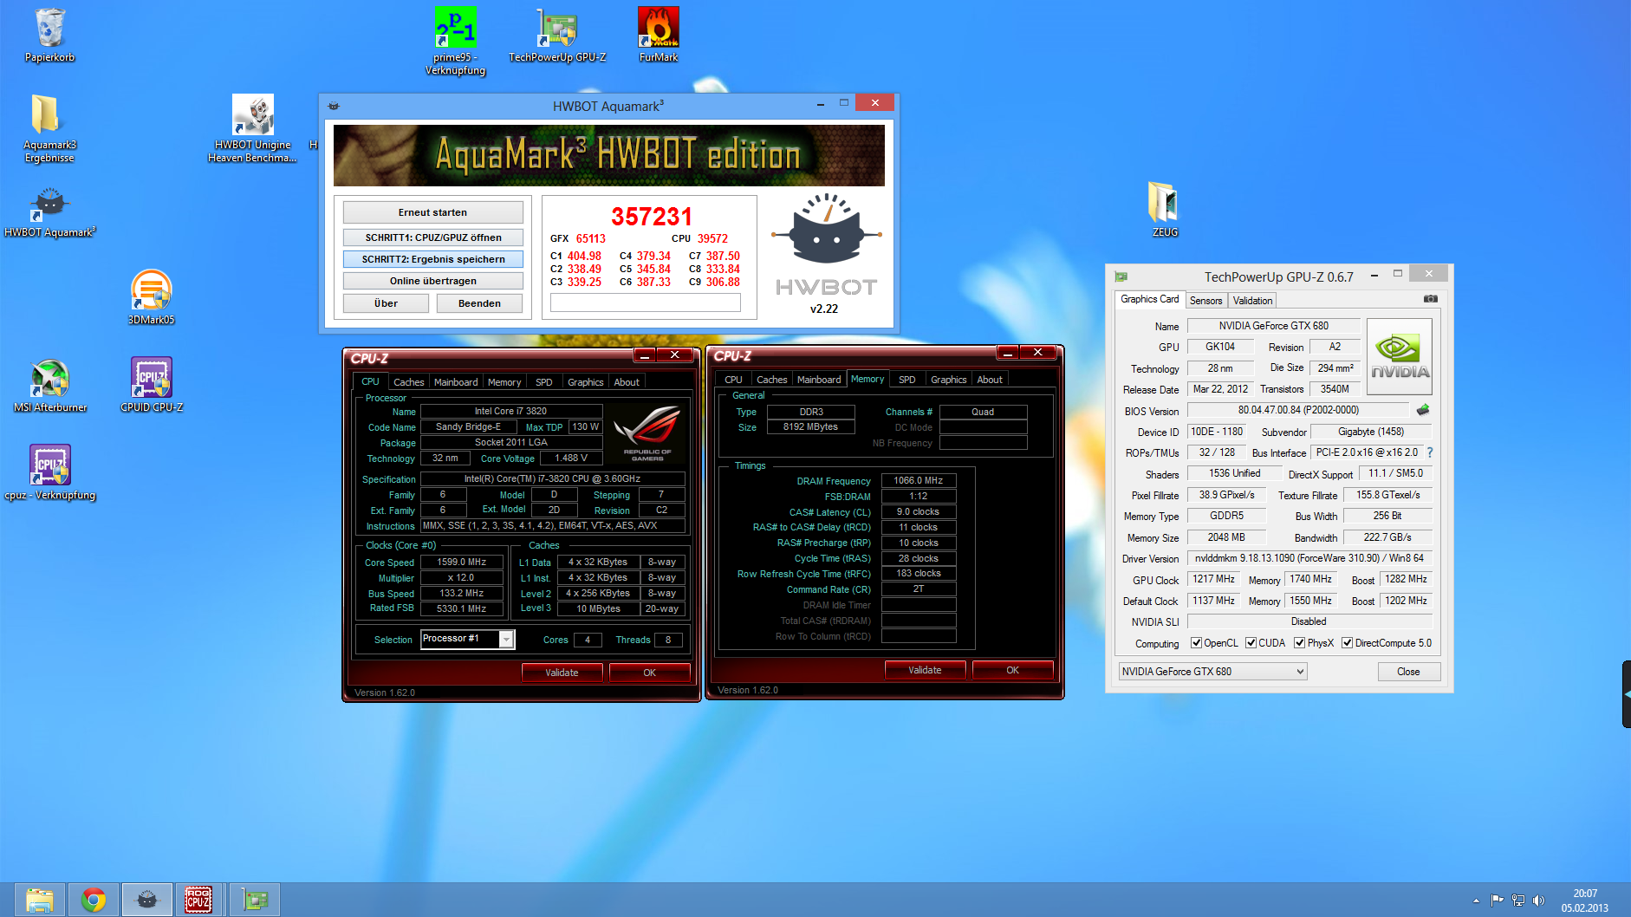Open the prime95 Verknüpfung desktop shortcut
The image size is (1631, 917).
[x=455, y=41]
